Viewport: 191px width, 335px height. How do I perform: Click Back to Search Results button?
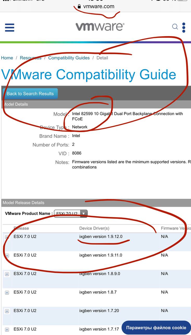[30, 94]
